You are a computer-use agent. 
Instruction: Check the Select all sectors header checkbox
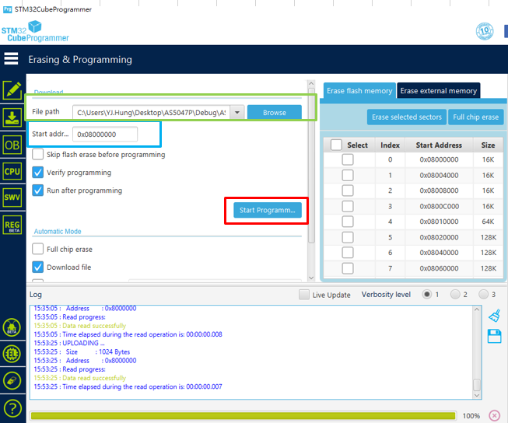[336, 145]
